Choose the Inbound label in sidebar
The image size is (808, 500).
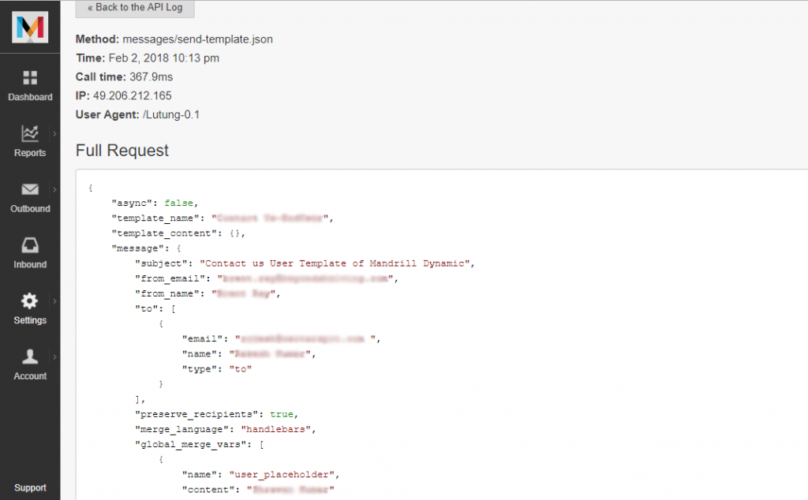point(30,265)
